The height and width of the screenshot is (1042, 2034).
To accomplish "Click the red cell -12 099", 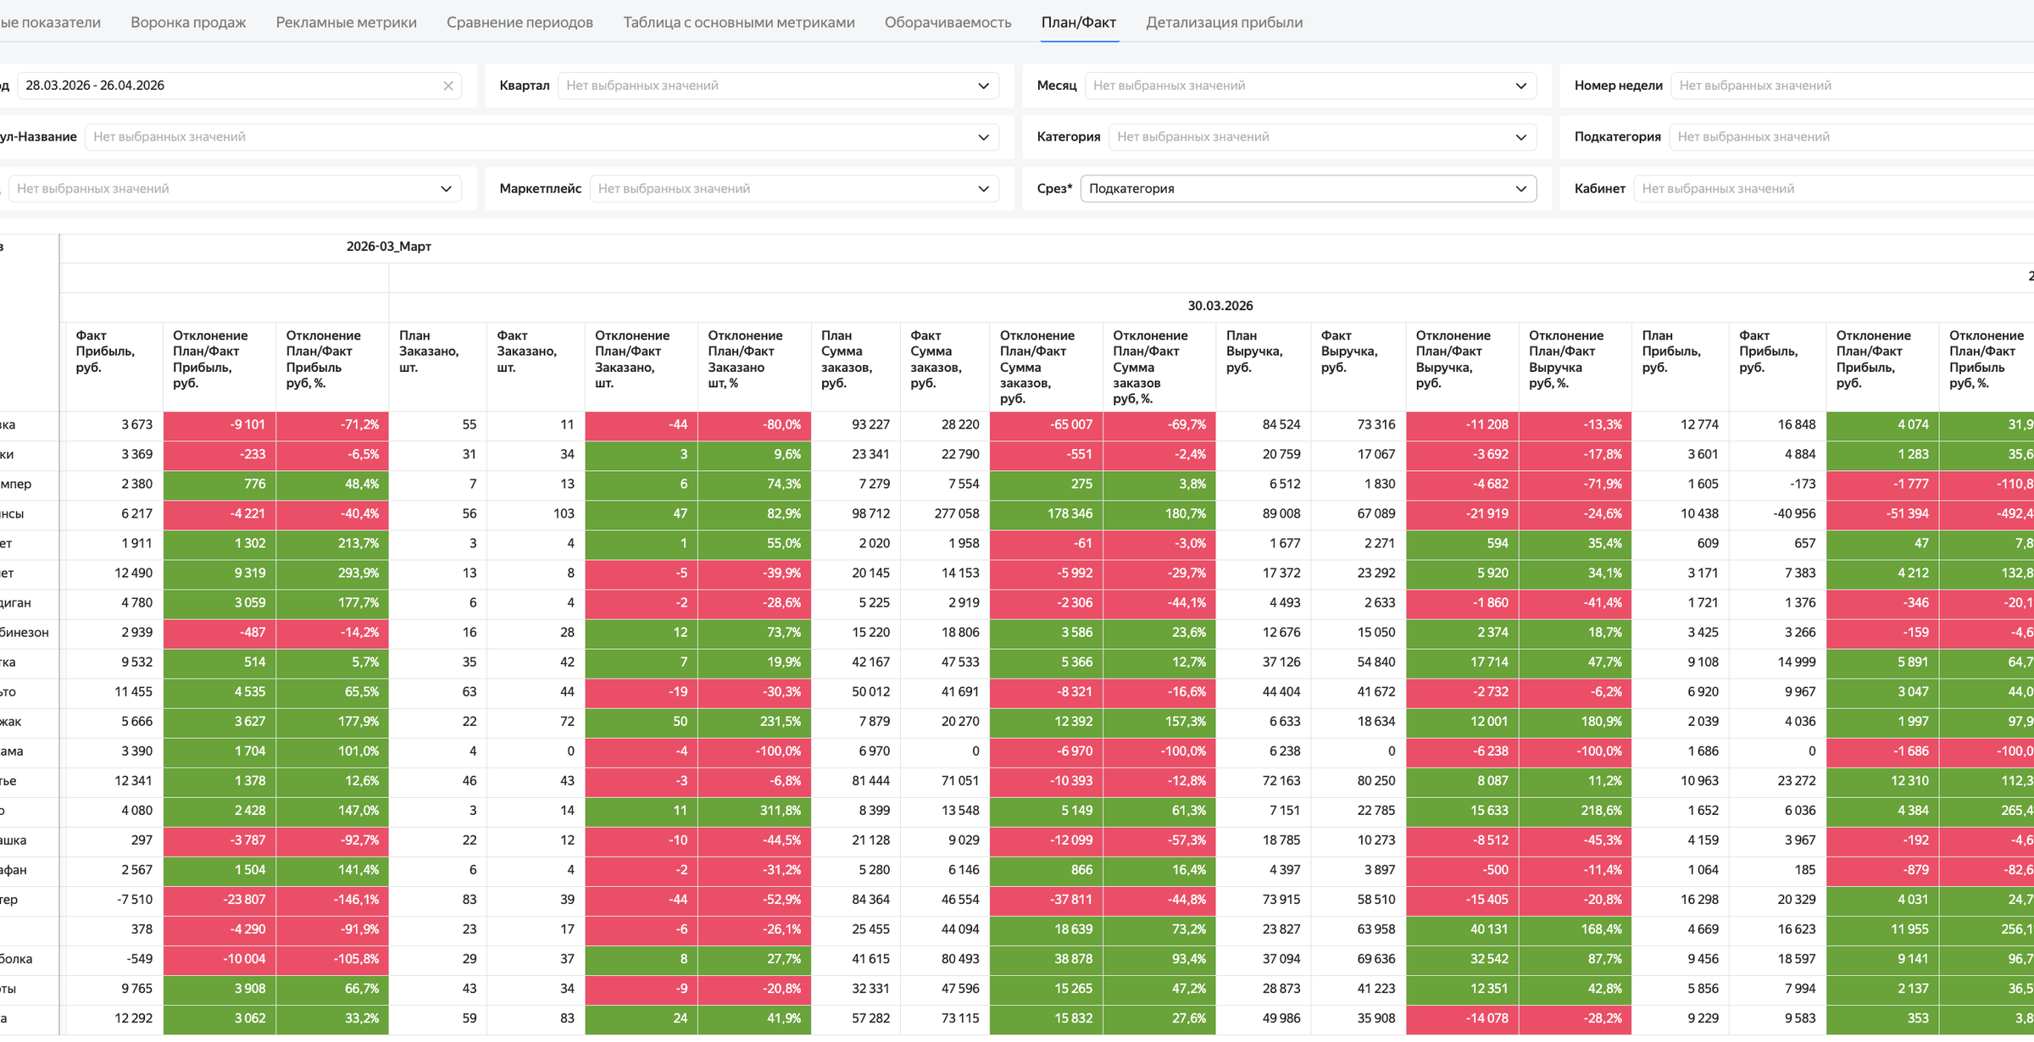I will pos(1046,840).
